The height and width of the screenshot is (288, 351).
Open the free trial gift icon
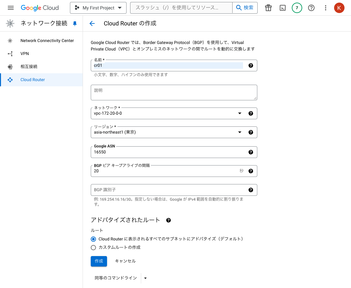coord(268,8)
